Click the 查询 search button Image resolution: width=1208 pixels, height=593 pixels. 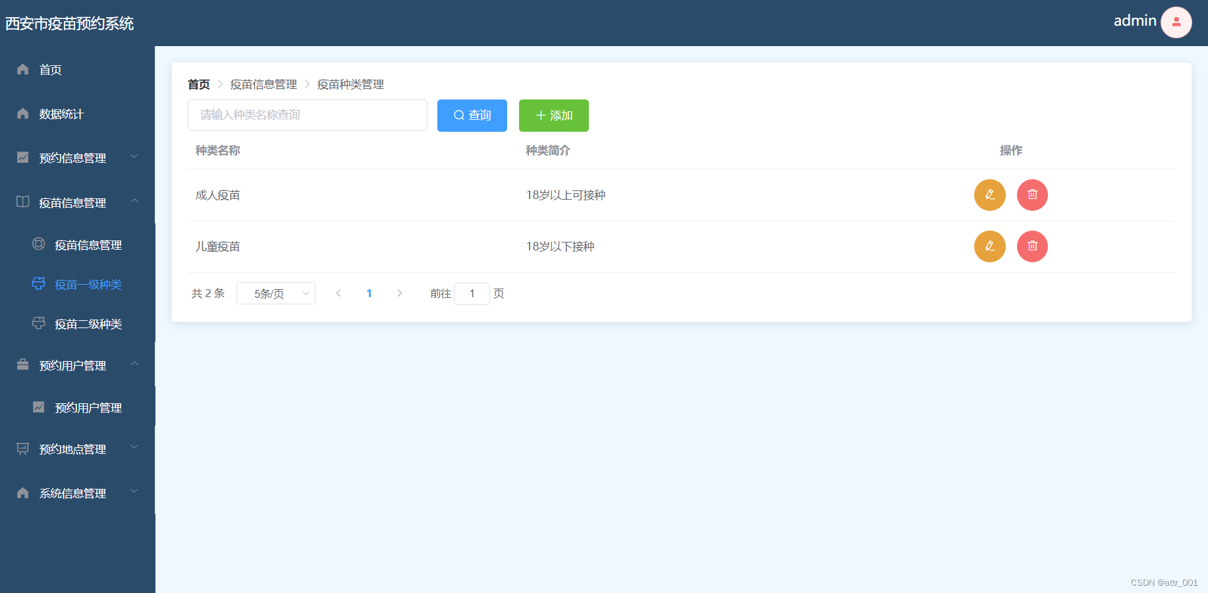pyautogui.click(x=472, y=115)
